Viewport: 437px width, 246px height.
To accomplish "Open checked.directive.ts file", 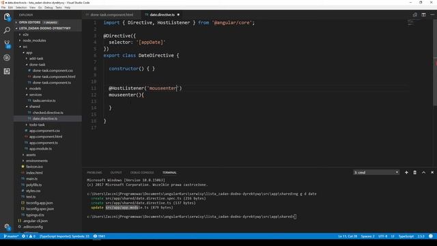I will [x=48, y=113].
